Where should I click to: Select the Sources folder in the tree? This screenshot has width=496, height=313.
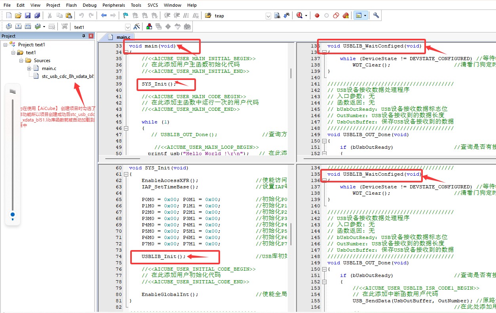[x=42, y=61]
